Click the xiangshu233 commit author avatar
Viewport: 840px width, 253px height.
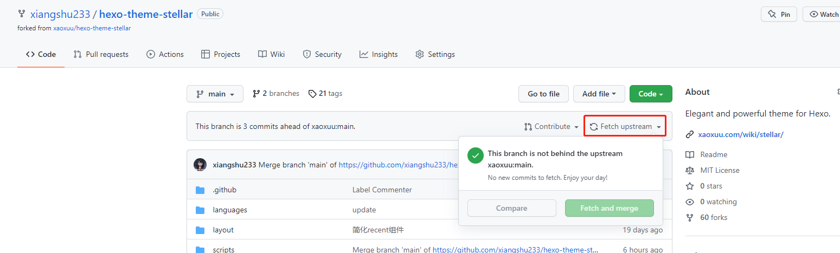click(200, 165)
